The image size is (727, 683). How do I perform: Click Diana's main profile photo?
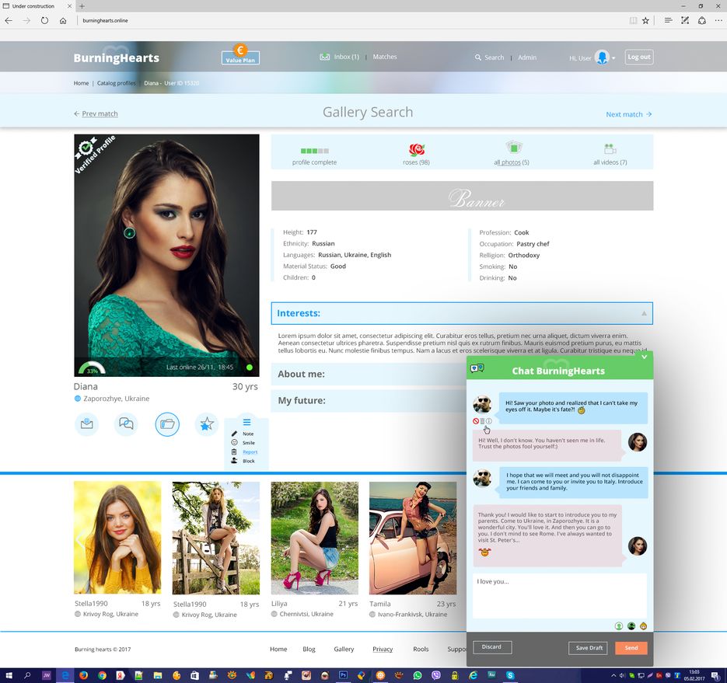pyautogui.click(x=167, y=256)
